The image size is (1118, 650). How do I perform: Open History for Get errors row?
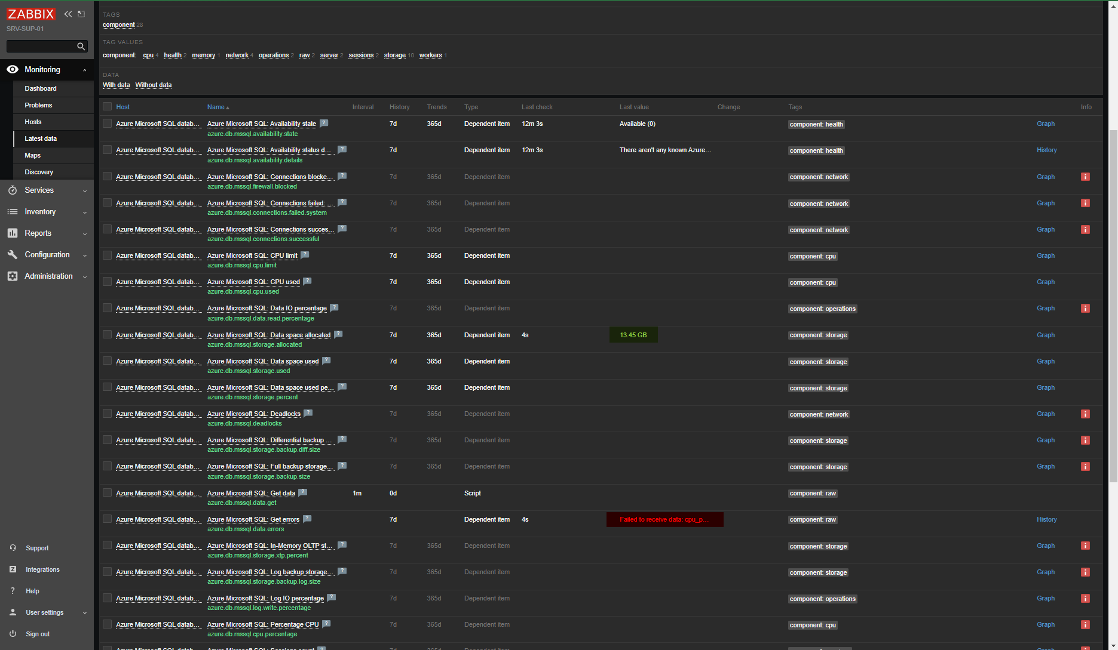1046,519
